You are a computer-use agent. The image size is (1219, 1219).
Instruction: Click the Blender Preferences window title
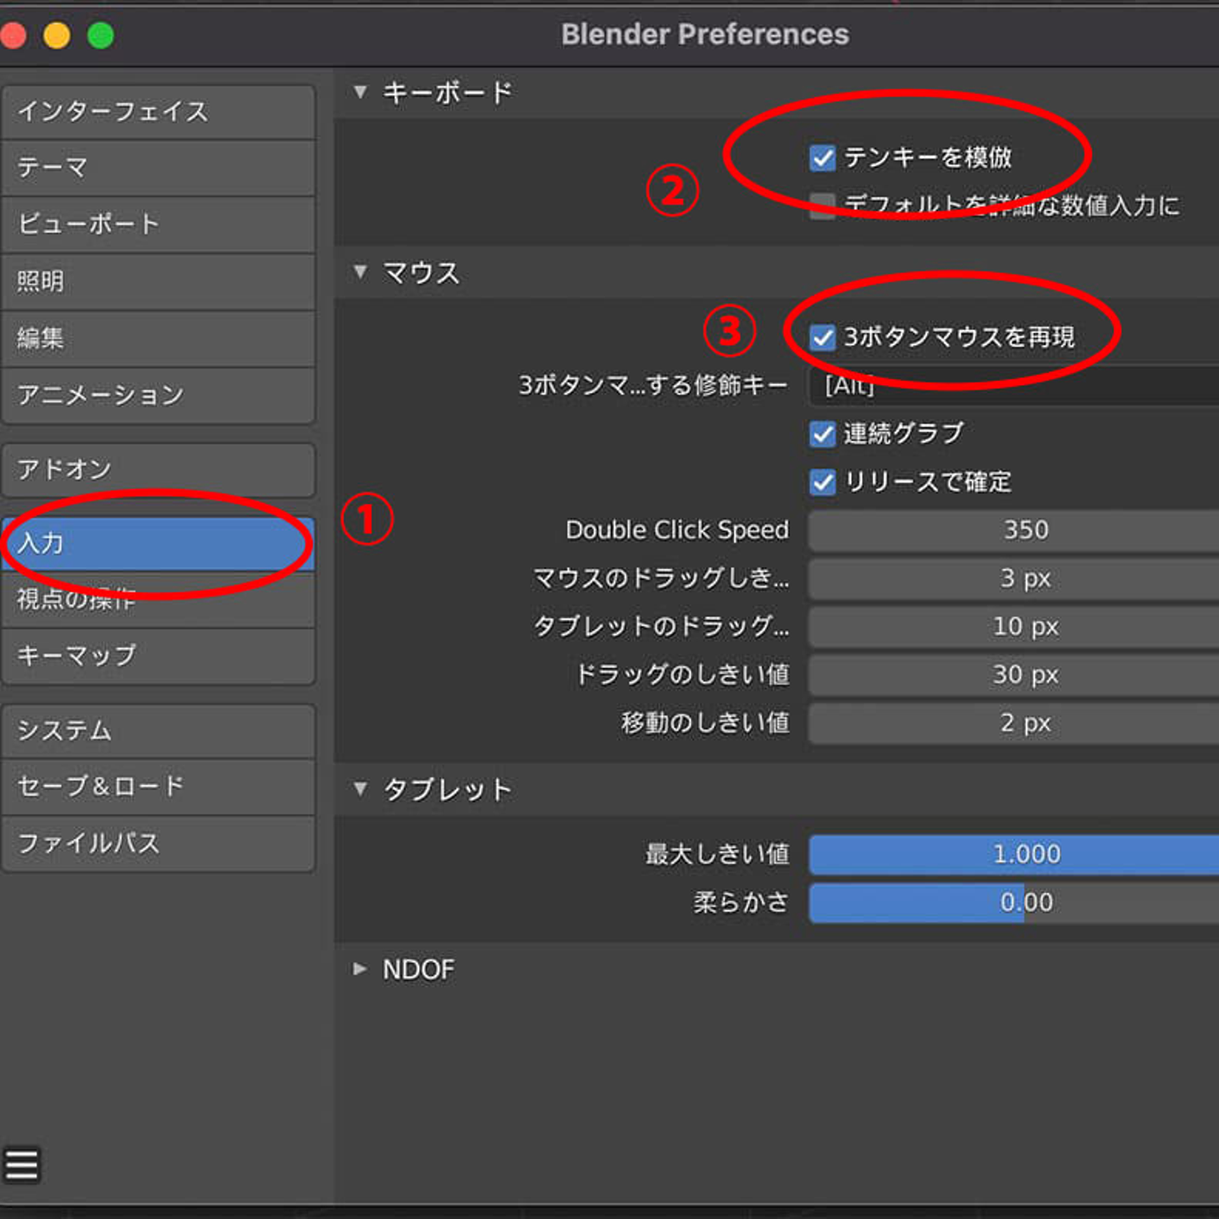705,35
